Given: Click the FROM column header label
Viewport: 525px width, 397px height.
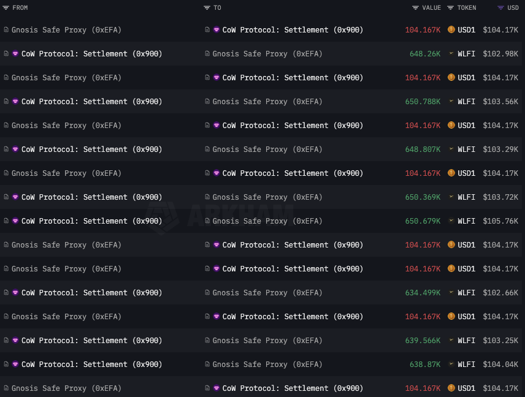Looking at the screenshot, I should coord(20,8).
